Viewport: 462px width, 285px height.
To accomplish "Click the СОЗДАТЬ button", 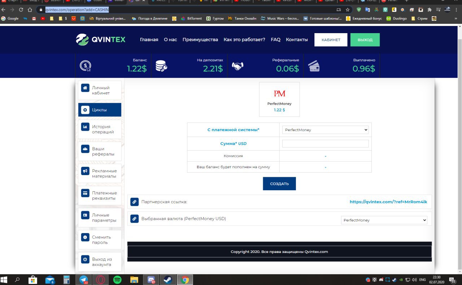I will pos(279,183).
